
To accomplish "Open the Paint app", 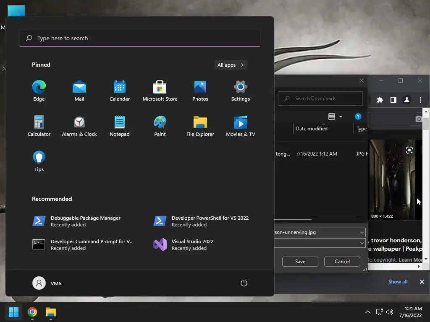I will 160,126.
